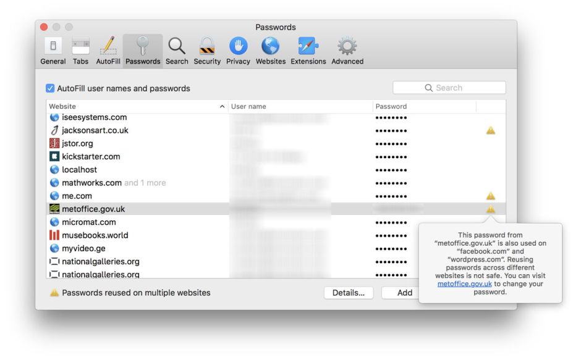The height and width of the screenshot is (360, 581).
Task: Sort by the User name column
Action: coord(300,106)
